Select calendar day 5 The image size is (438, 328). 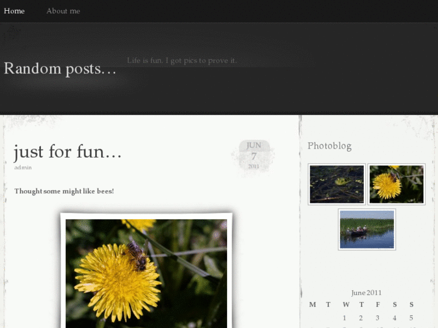tap(411, 318)
